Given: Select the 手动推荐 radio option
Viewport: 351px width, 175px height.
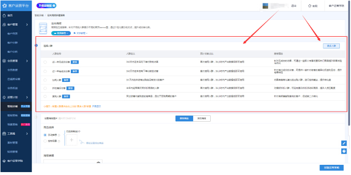Looking at the screenshot, I should [x=45, y=135].
